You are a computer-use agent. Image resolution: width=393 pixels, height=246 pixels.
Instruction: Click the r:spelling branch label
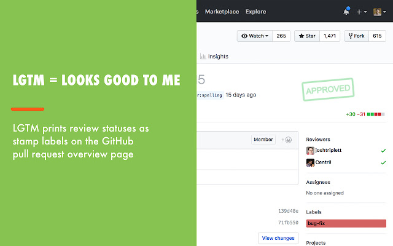tap(209, 95)
